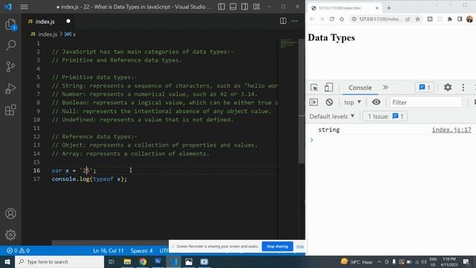
Task: Open the Accounts menu in activity bar
Action: pyautogui.click(x=10, y=214)
